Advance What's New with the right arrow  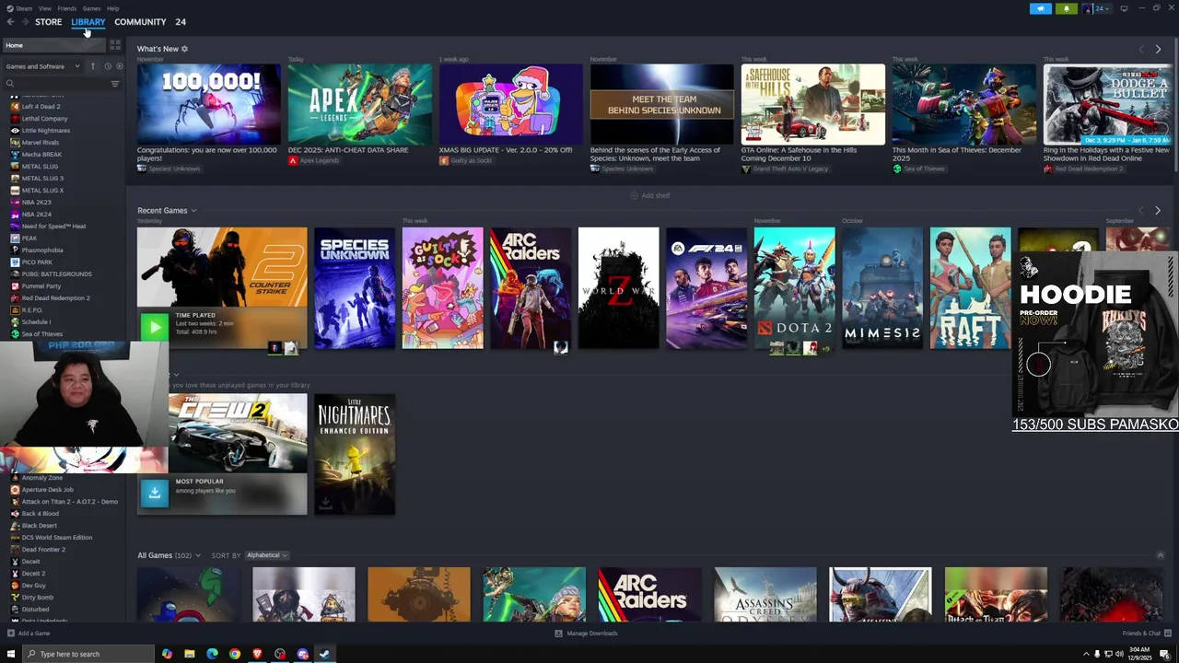click(x=1158, y=49)
